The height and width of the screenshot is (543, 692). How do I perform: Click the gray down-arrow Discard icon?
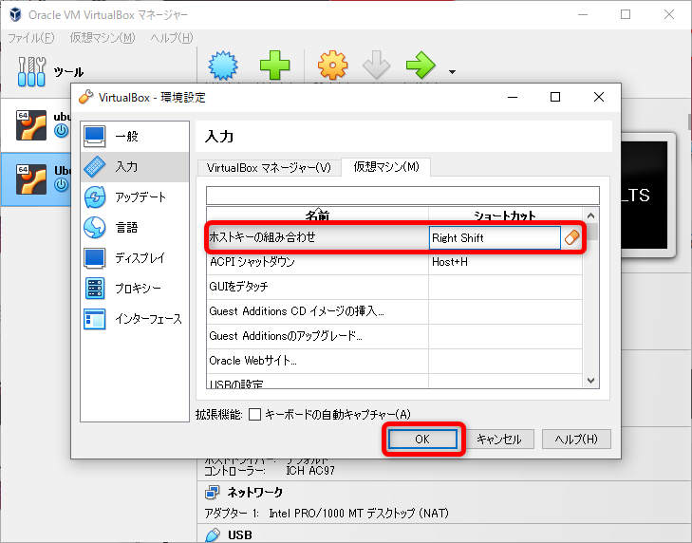click(376, 65)
